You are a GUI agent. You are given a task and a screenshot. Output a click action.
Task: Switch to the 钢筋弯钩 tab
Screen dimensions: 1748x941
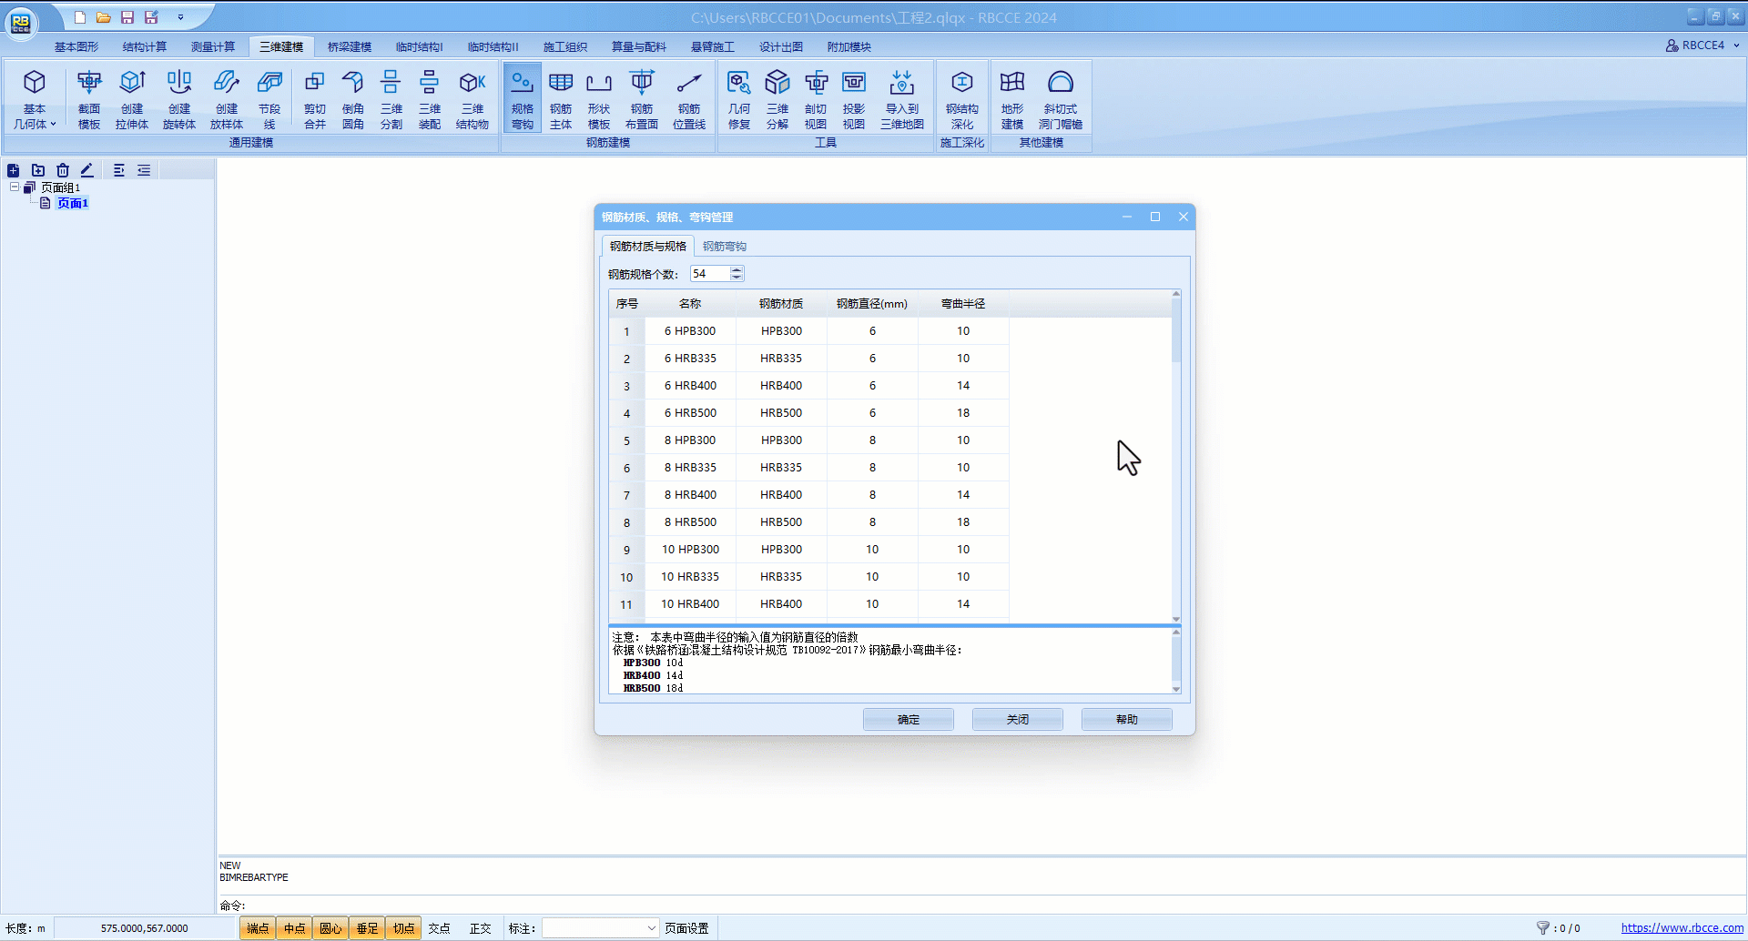click(x=724, y=247)
